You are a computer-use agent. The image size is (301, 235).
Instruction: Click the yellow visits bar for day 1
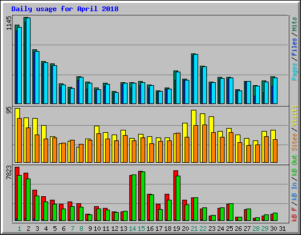pyautogui.click(x=16, y=135)
